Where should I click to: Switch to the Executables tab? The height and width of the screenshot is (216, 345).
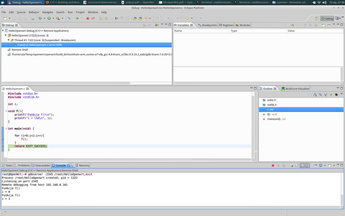41,165
